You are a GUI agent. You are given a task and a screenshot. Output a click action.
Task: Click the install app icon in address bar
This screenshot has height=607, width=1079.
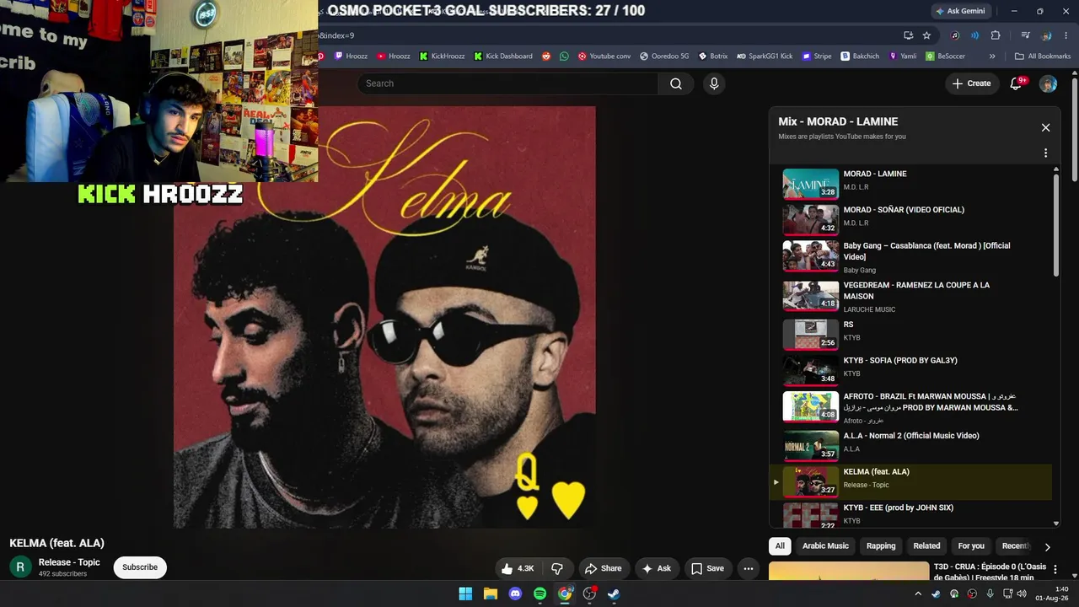pos(908,35)
